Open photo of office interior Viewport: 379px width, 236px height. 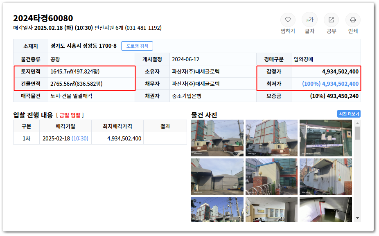(271, 209)
